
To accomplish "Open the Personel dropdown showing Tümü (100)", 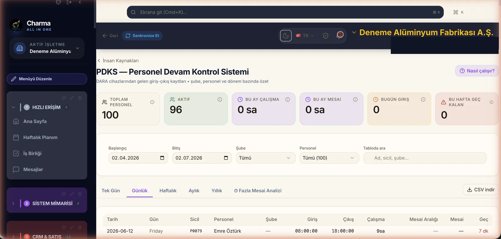I will click(x=329, y=158).
